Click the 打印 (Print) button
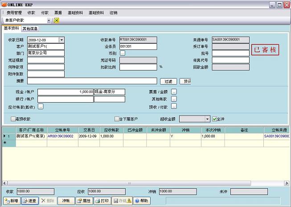The width and height of the screenshot is (291, 207). (102, 201)
